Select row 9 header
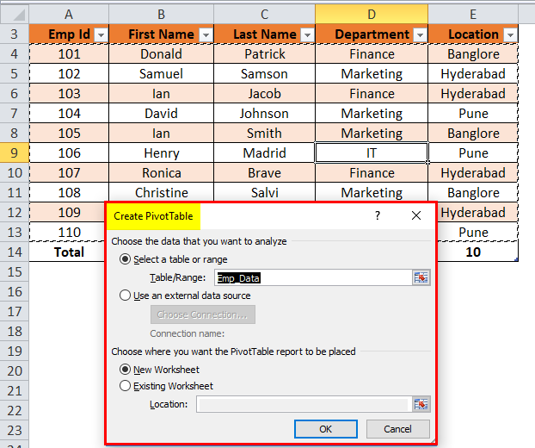 pyautogui.click(x=14, y=153)
